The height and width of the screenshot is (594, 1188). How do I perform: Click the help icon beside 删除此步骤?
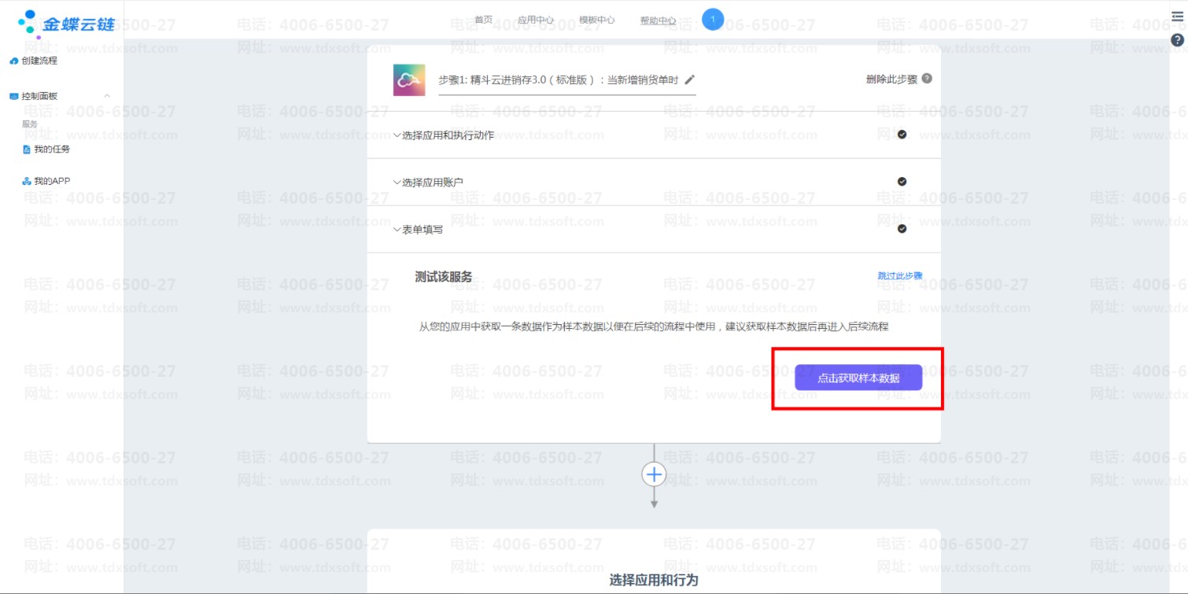pyautogui.click(x=927, y=79)
